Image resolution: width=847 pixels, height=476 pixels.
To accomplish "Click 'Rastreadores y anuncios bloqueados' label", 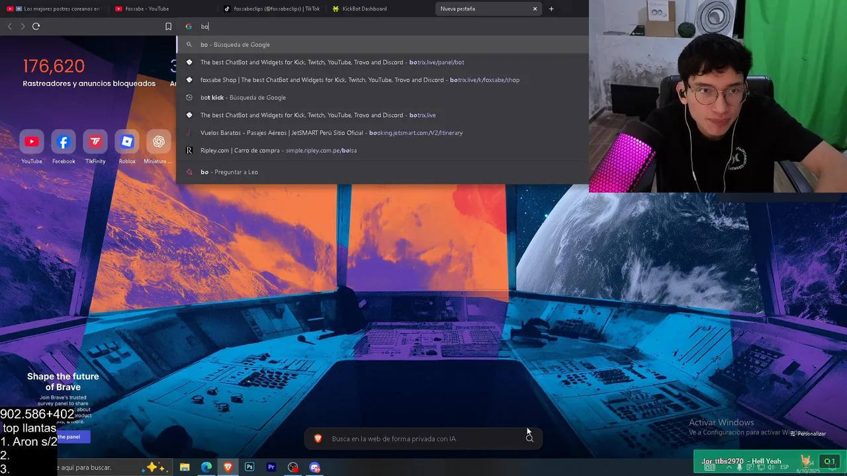I will (89, 83).
